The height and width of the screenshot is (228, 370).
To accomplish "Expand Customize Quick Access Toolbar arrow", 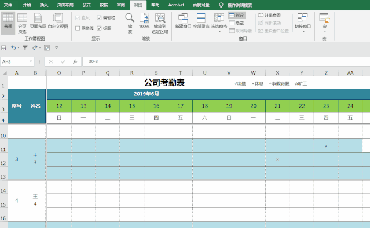I will coord(56,47).
